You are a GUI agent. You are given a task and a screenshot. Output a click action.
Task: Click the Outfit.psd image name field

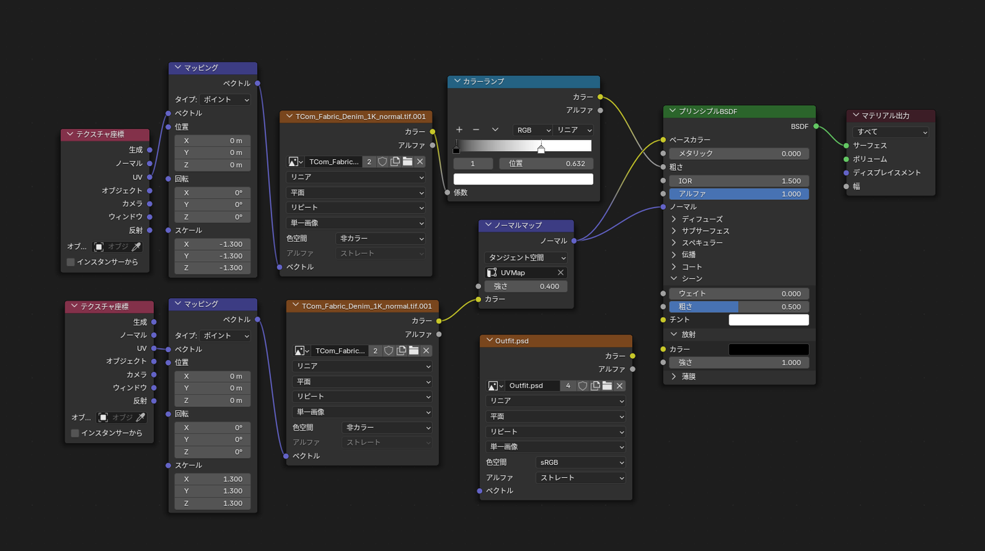(533, 386)
